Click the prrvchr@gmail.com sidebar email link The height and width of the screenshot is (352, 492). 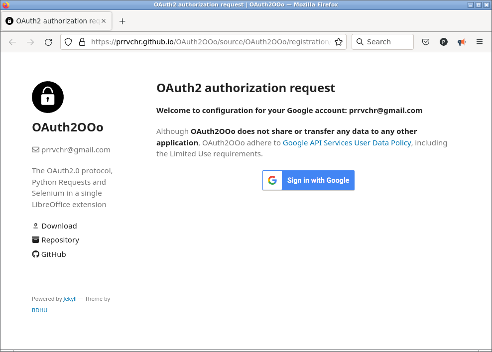coord(76,150)
